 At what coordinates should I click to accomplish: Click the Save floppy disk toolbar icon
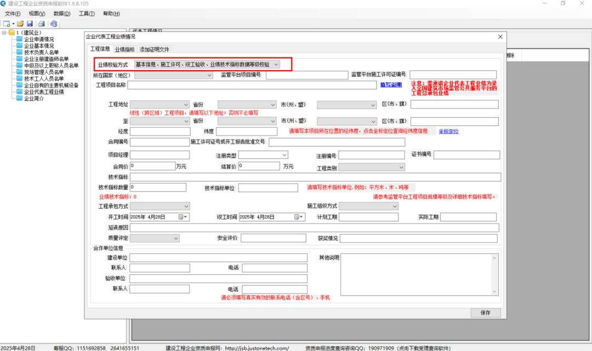pyautogui.click(x=30, y=24)
